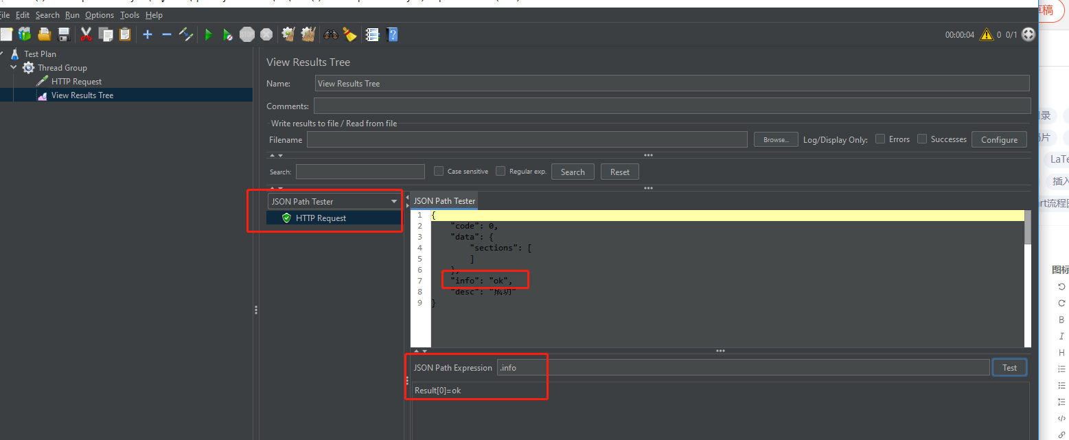Enable the Successes only checkbox
This screenshot has height=440, width=1069.
pos(922,139)
